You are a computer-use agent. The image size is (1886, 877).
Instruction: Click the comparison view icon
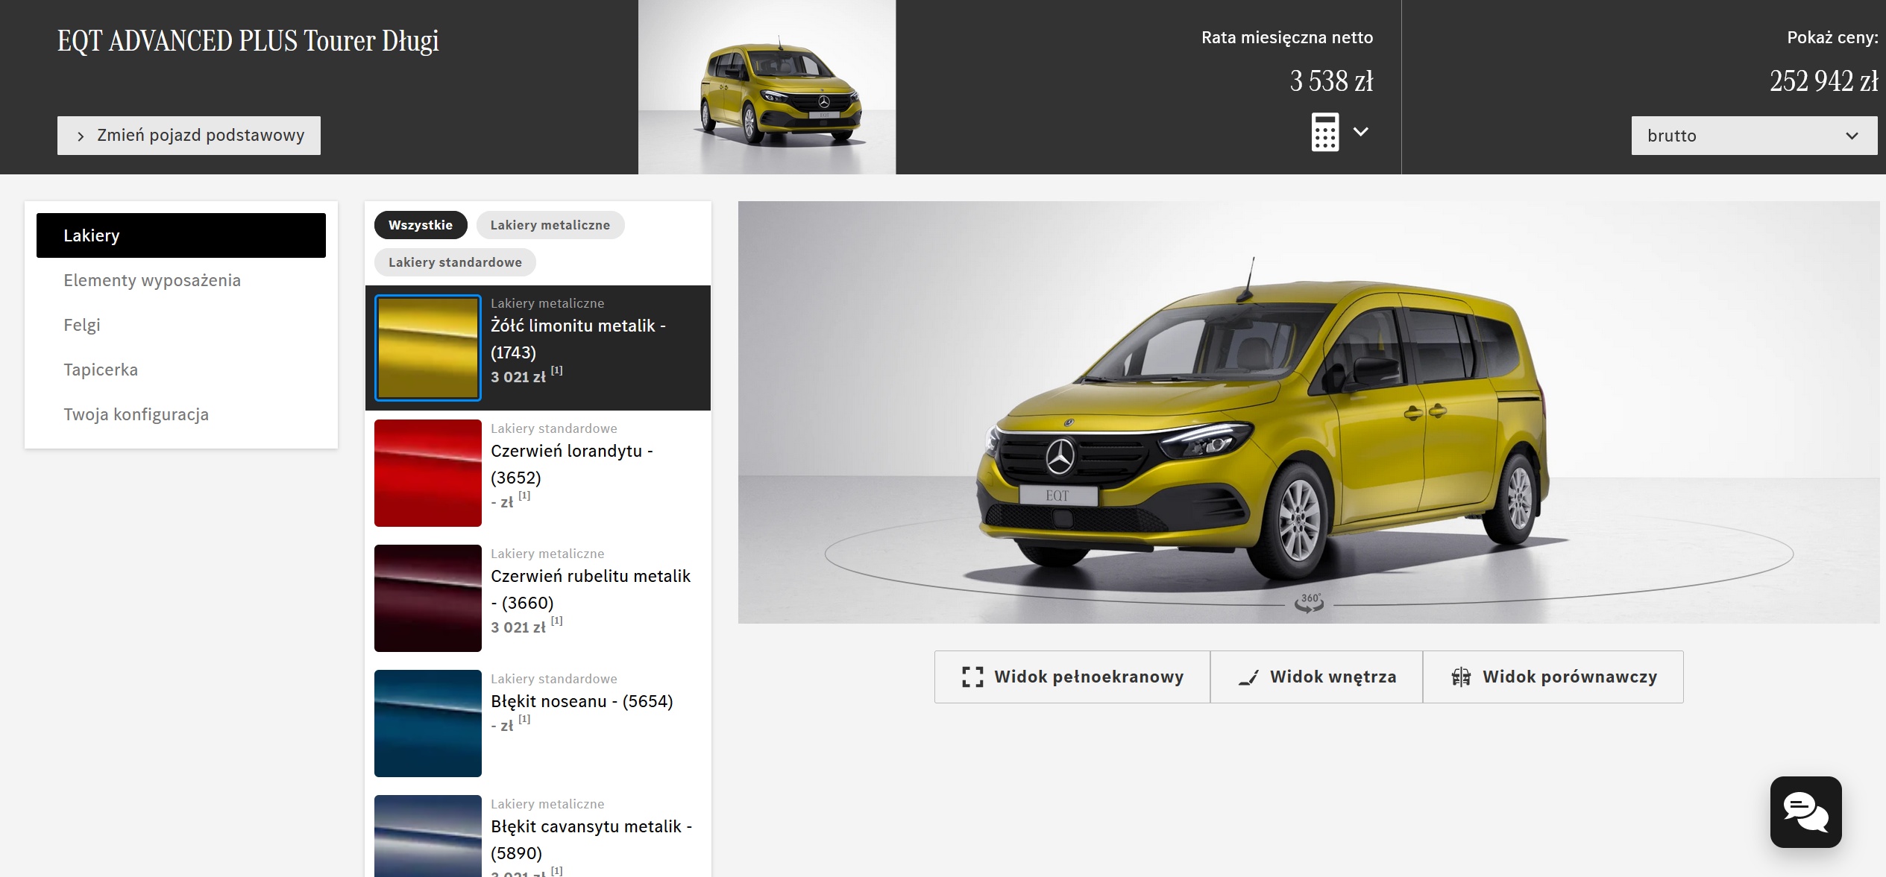[x=1461, y=677]
